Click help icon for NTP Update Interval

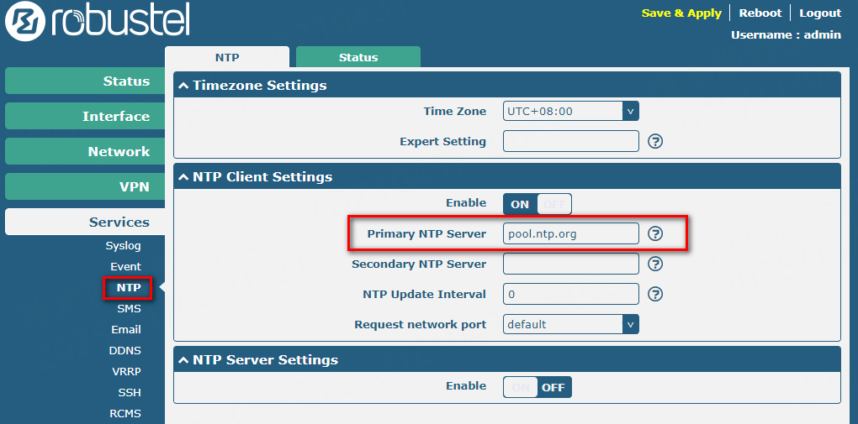pos(655,294)
